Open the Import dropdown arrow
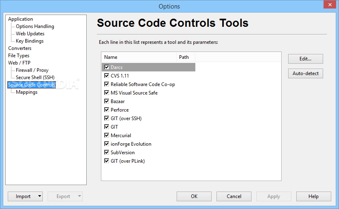 click(39, 196)
